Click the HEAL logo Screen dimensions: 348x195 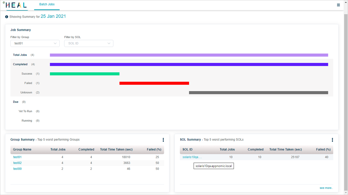(x=14, y=5)
